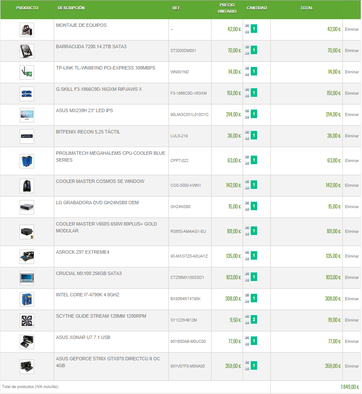Click Eliminar for MONTAJE DE EQUIPOS
The height and width of the screenshot is (394, 362).
click(352, 29)
